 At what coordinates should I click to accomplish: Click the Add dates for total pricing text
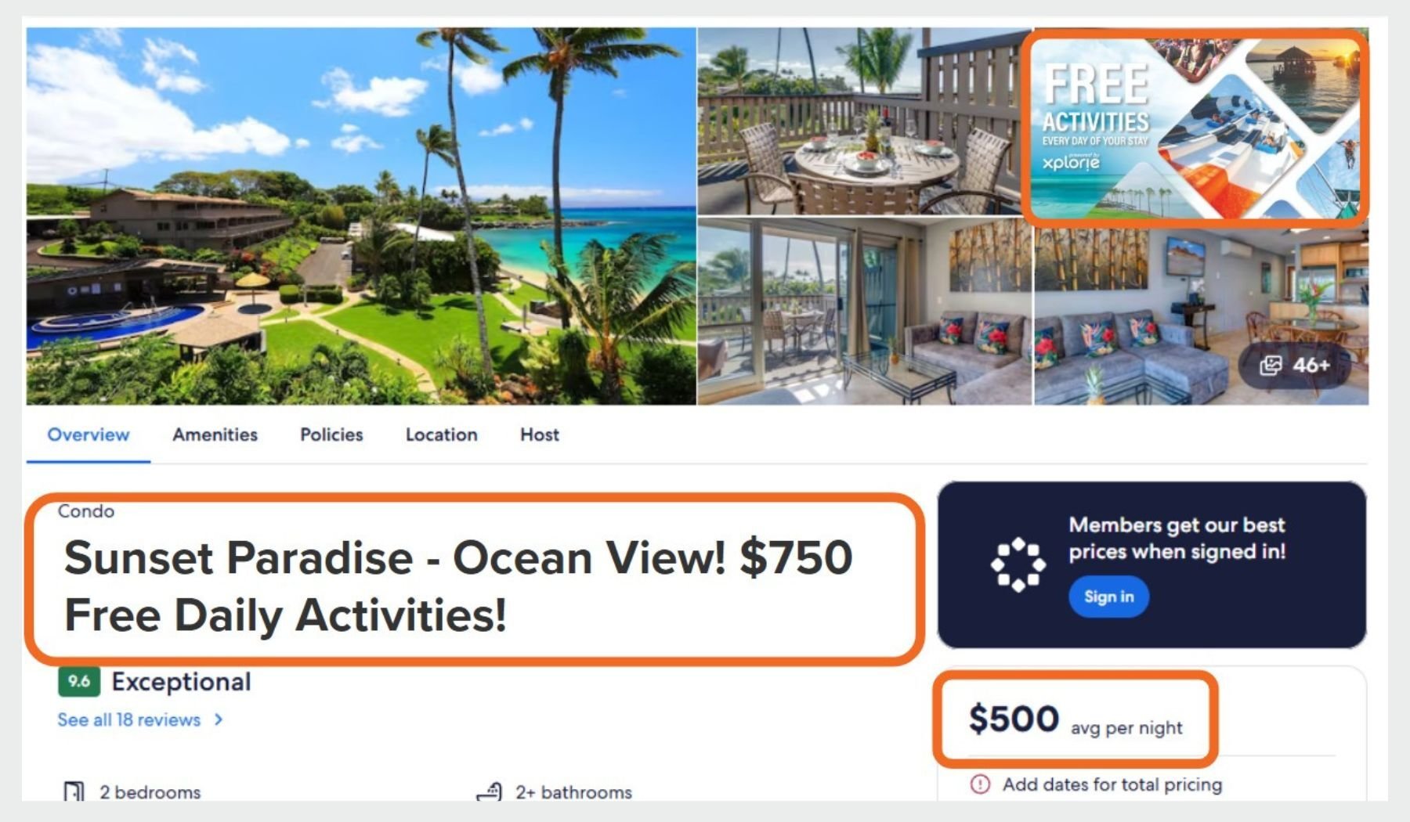1112,784
